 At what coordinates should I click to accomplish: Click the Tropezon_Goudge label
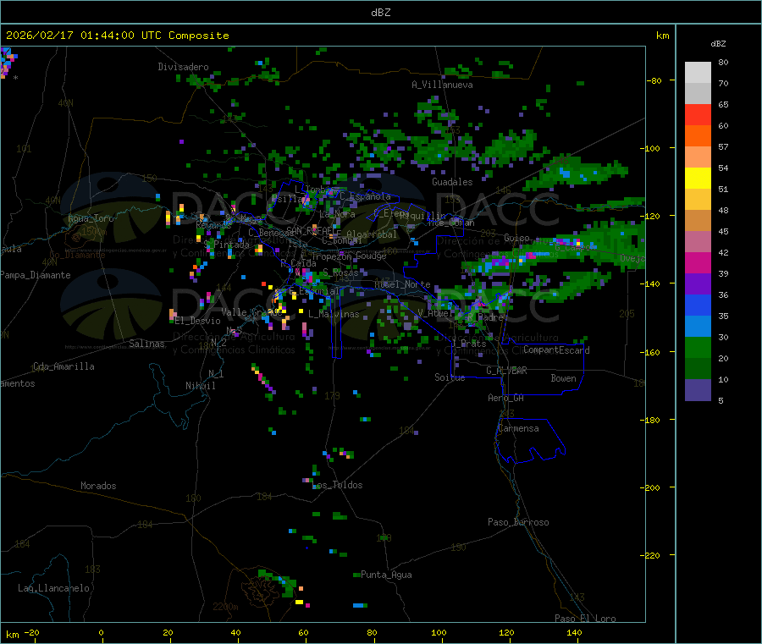pyautogui.click(x=349, y=256)
